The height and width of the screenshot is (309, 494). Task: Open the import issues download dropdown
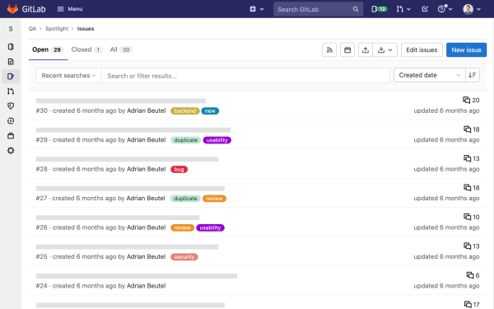coord(385,49)
